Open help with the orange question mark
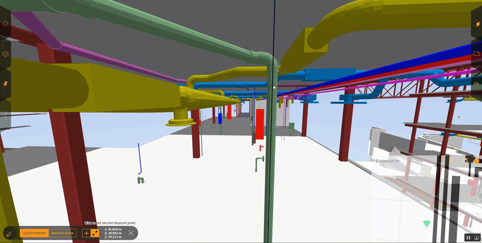The image size is (482, 243). point(476,161)
